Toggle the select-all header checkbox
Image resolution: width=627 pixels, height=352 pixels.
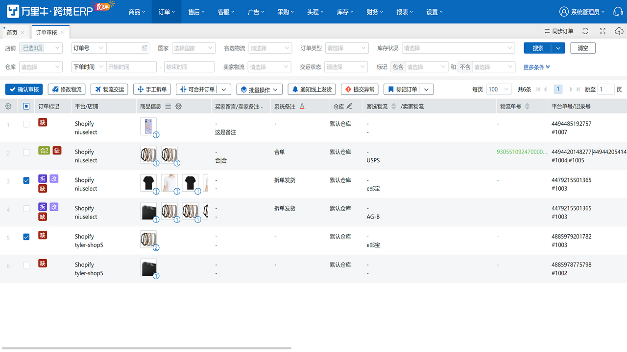[26, 106]
